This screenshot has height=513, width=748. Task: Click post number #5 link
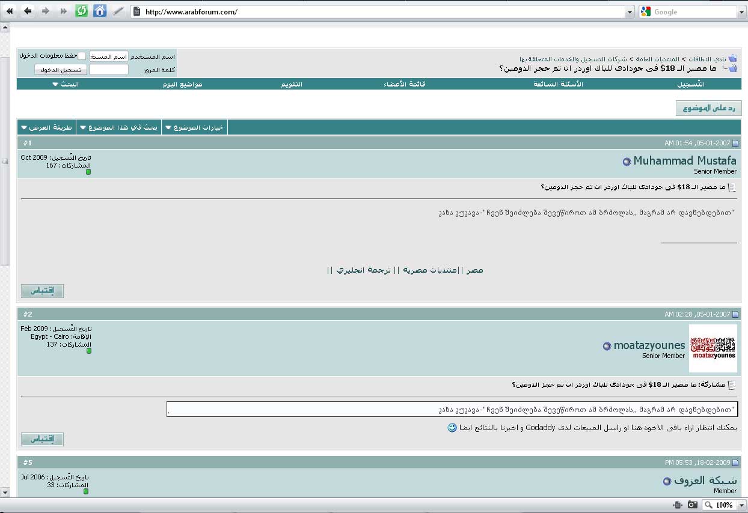coord(28,463)
